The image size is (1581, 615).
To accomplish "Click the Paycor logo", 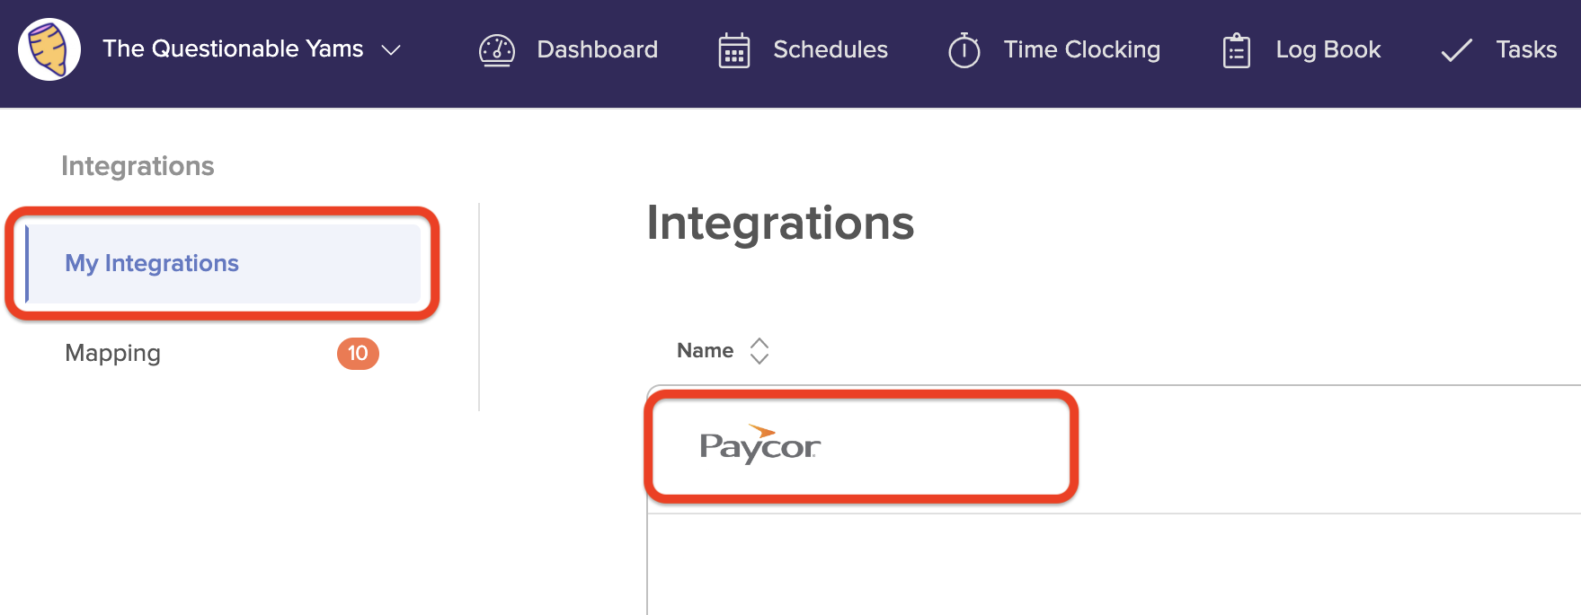I will pyautogui.click(x=760, y=444).
